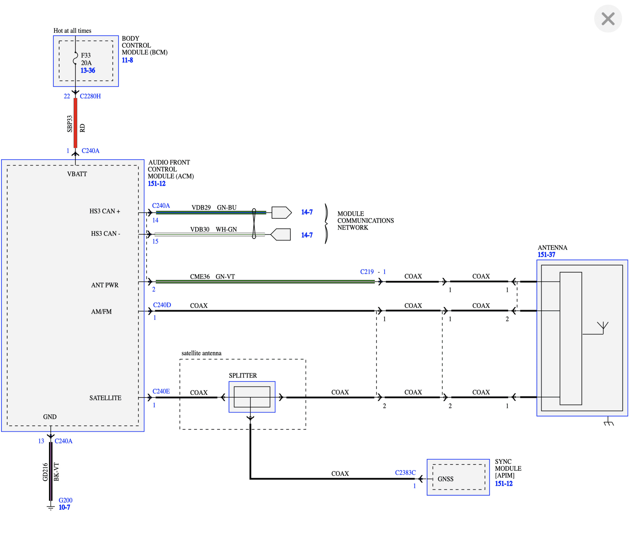
Task: Open BCM page reference 11-8
Action: [x=127, y=60]
